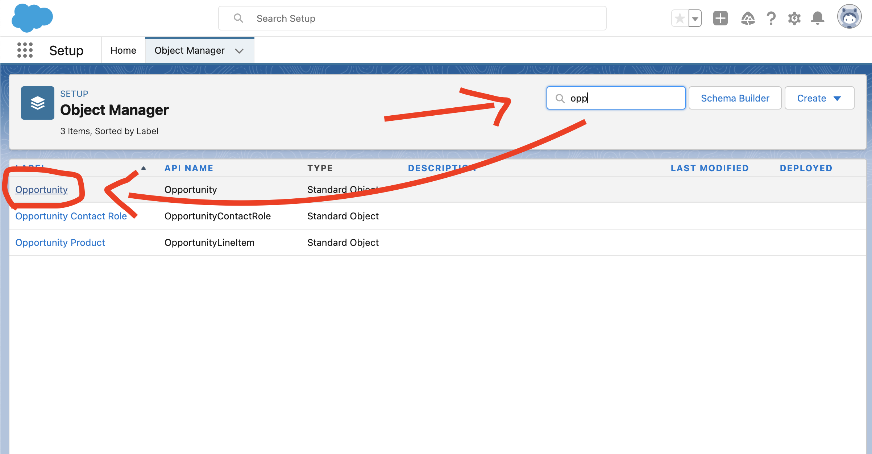Click the Salesforce cloud logo
Viewport: 872px width, 454px height.
point(32,17)
